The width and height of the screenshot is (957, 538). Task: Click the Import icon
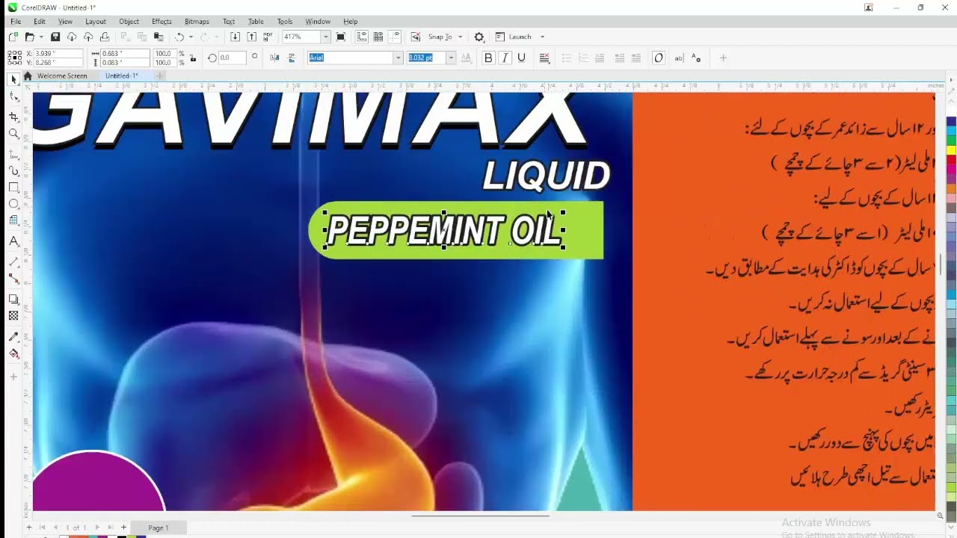(236, 37)
